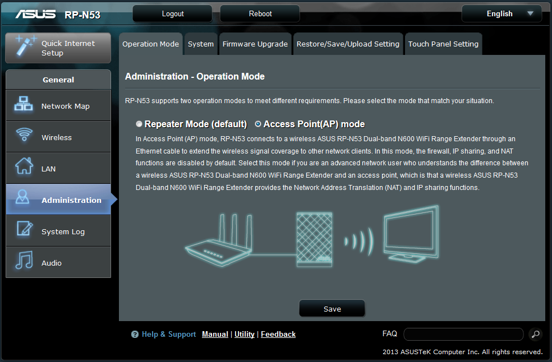Open the Firmware Upgrade tab

[x=255, y=44]
